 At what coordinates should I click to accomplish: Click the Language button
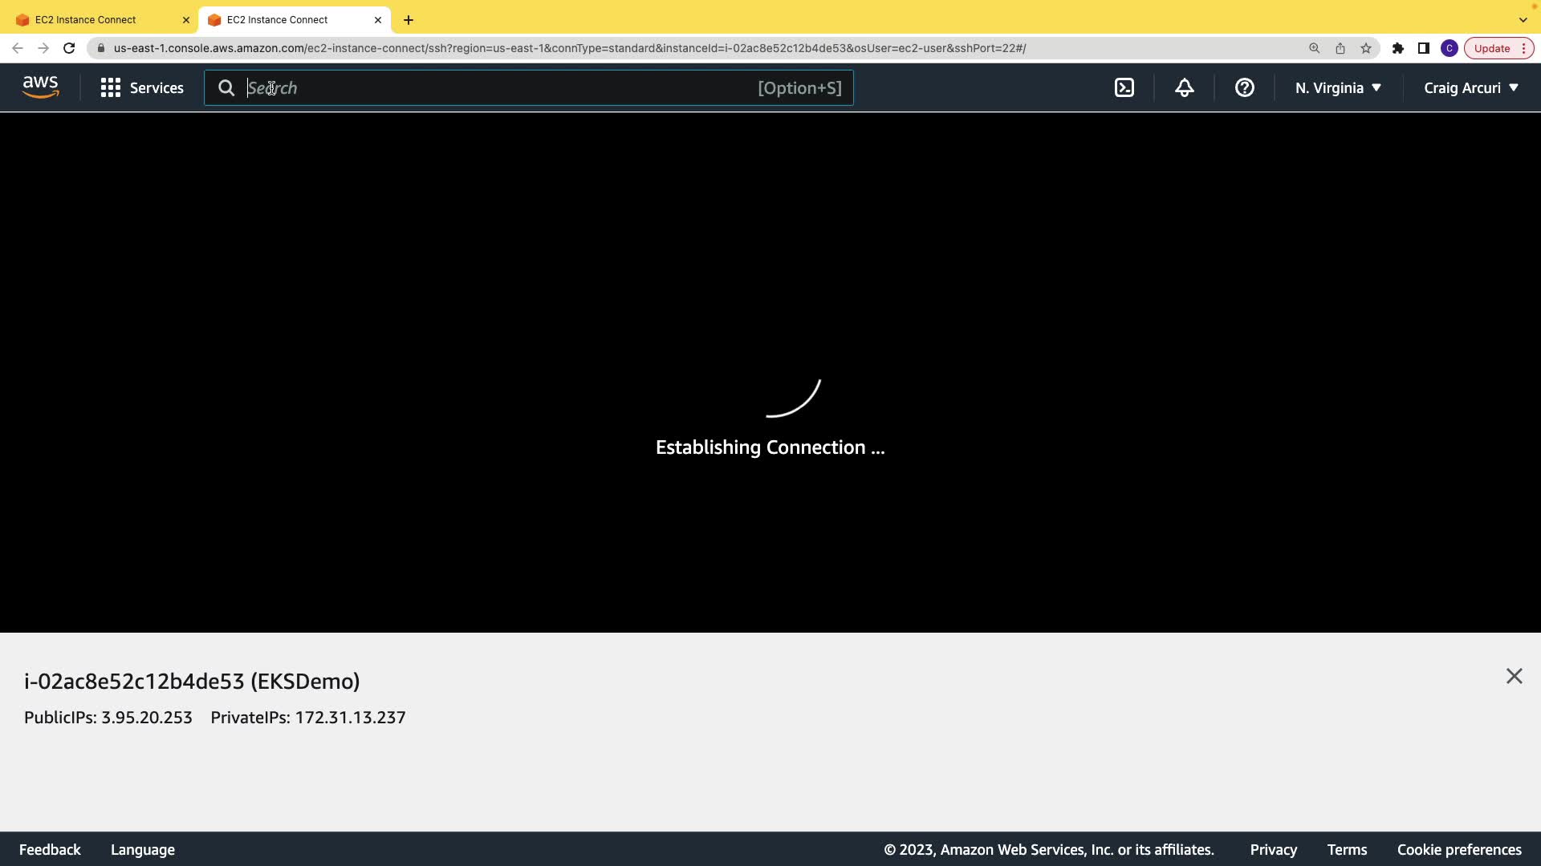click(143, 849)
